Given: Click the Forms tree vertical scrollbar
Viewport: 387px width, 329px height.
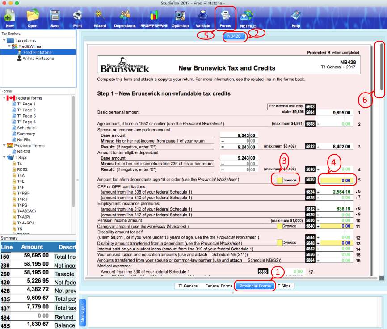Looking at the screenshot, I should 73,151.
